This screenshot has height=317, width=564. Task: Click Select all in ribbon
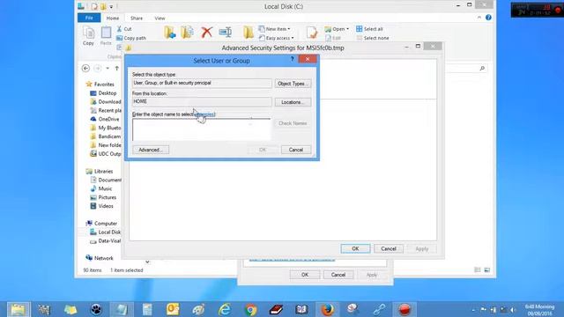[369, 29]
